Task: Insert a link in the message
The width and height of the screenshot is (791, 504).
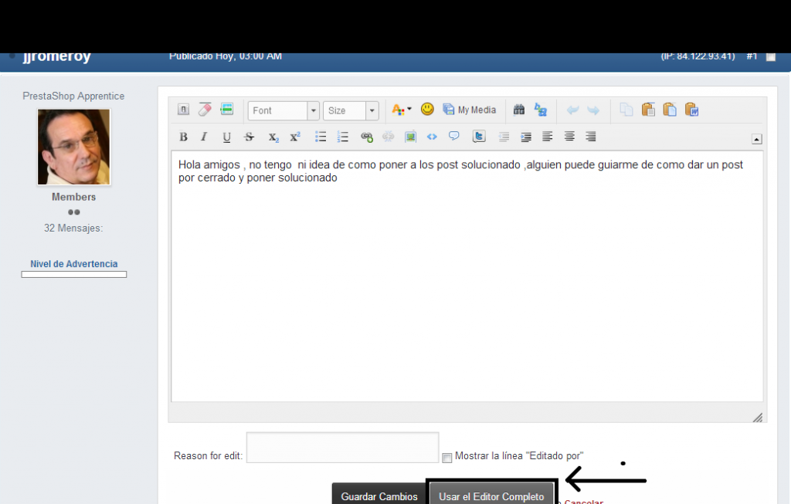Action: [366, 137]
